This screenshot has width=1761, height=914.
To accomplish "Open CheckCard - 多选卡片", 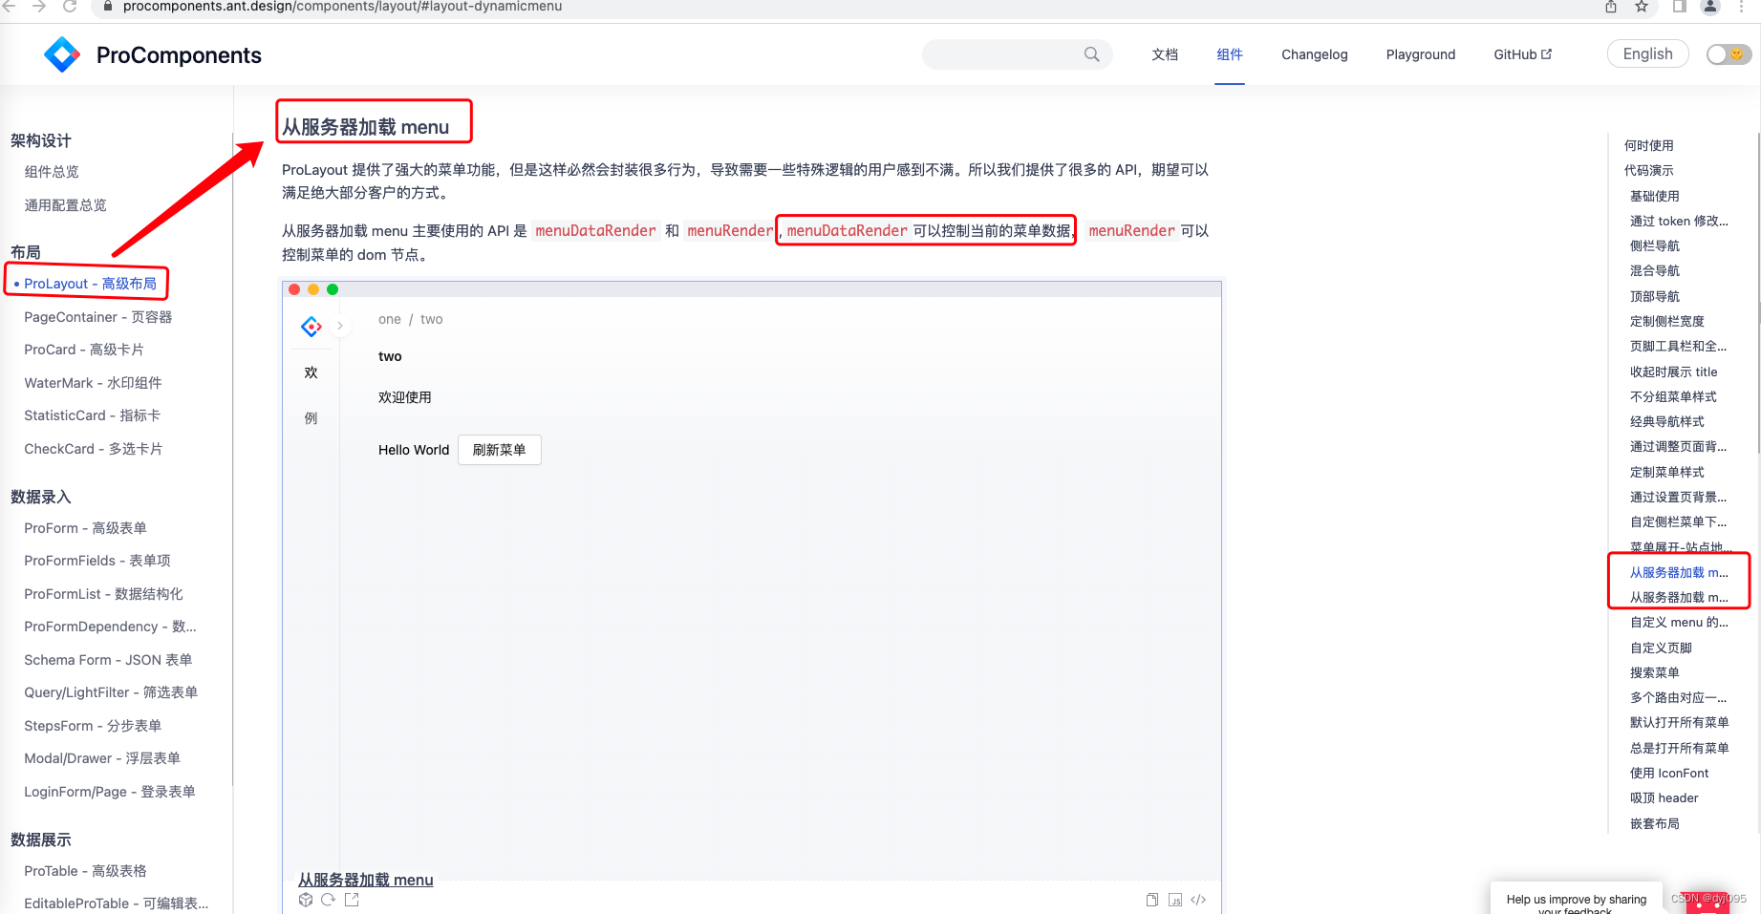I will click(94, 449).
